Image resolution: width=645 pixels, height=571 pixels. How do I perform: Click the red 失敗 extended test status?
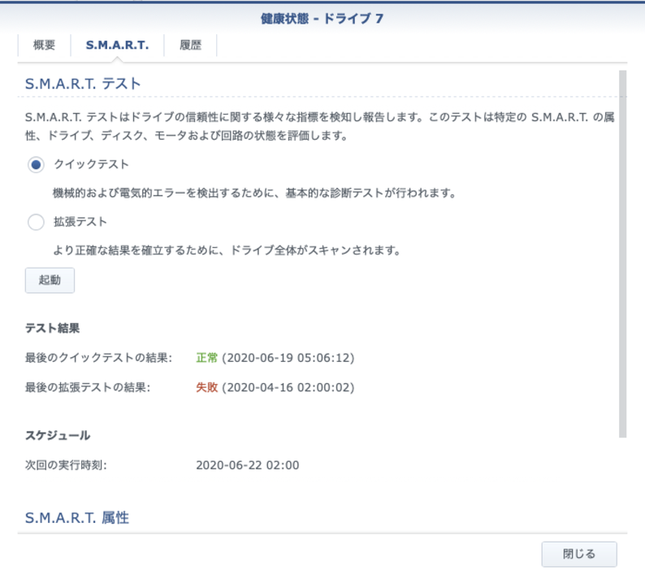[x=206, y=387]
